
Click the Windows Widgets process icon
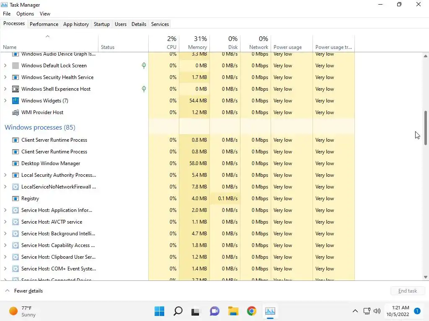point(16,101)
